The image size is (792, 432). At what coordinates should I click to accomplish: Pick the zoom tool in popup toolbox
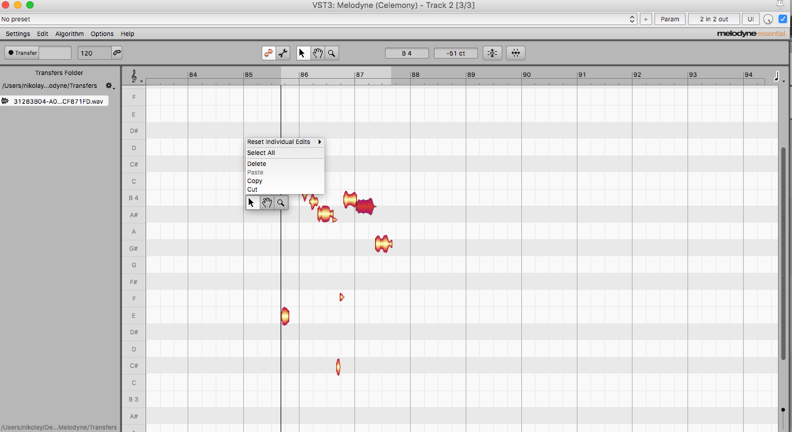click(280, 203)
